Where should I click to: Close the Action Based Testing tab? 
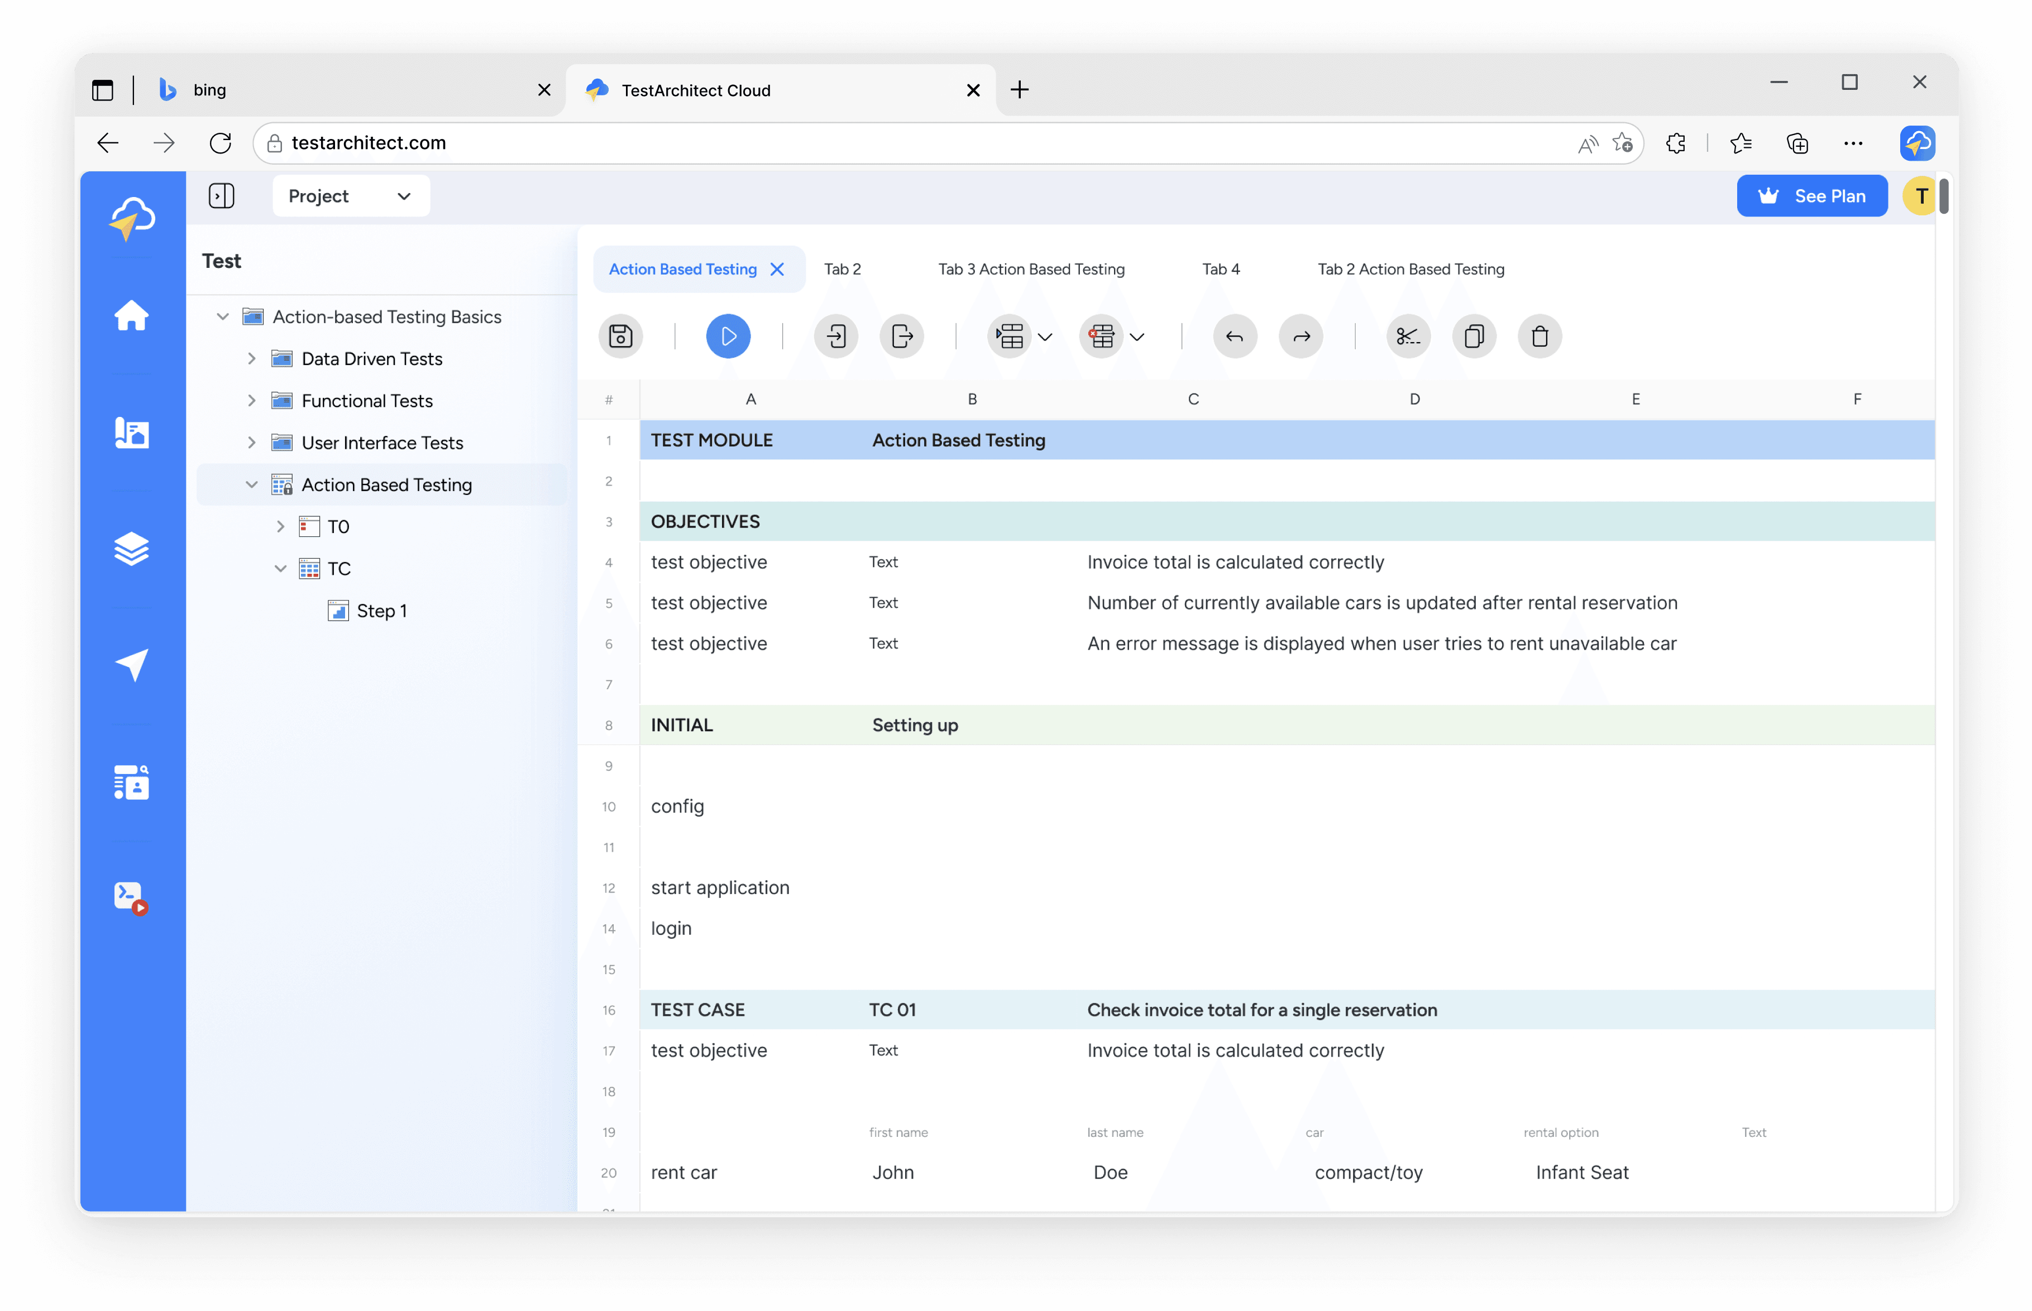[x=777, y=269]
